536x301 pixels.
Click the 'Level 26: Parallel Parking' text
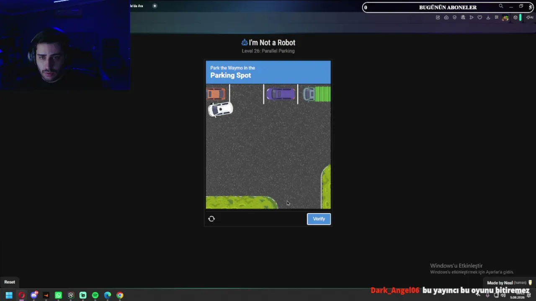pyautogui.click(x=268, y=51)
